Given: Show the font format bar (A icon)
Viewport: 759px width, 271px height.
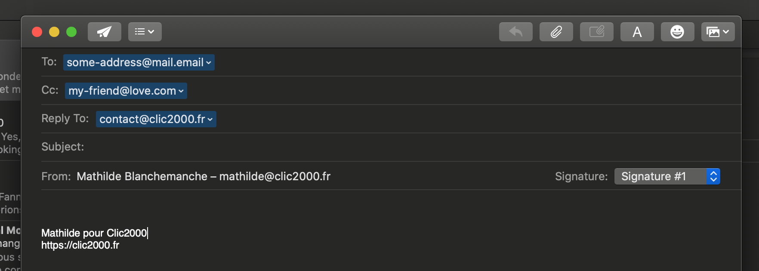Looking at the screenshot, I should (x=637, y=32).
